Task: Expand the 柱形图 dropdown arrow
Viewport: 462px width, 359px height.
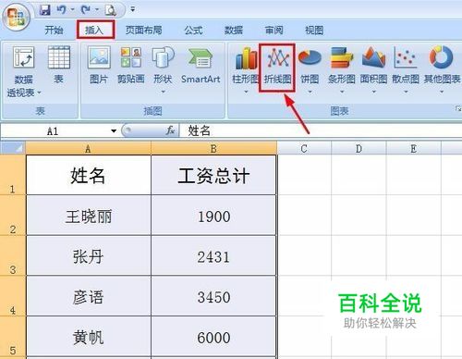Action: 246,92
